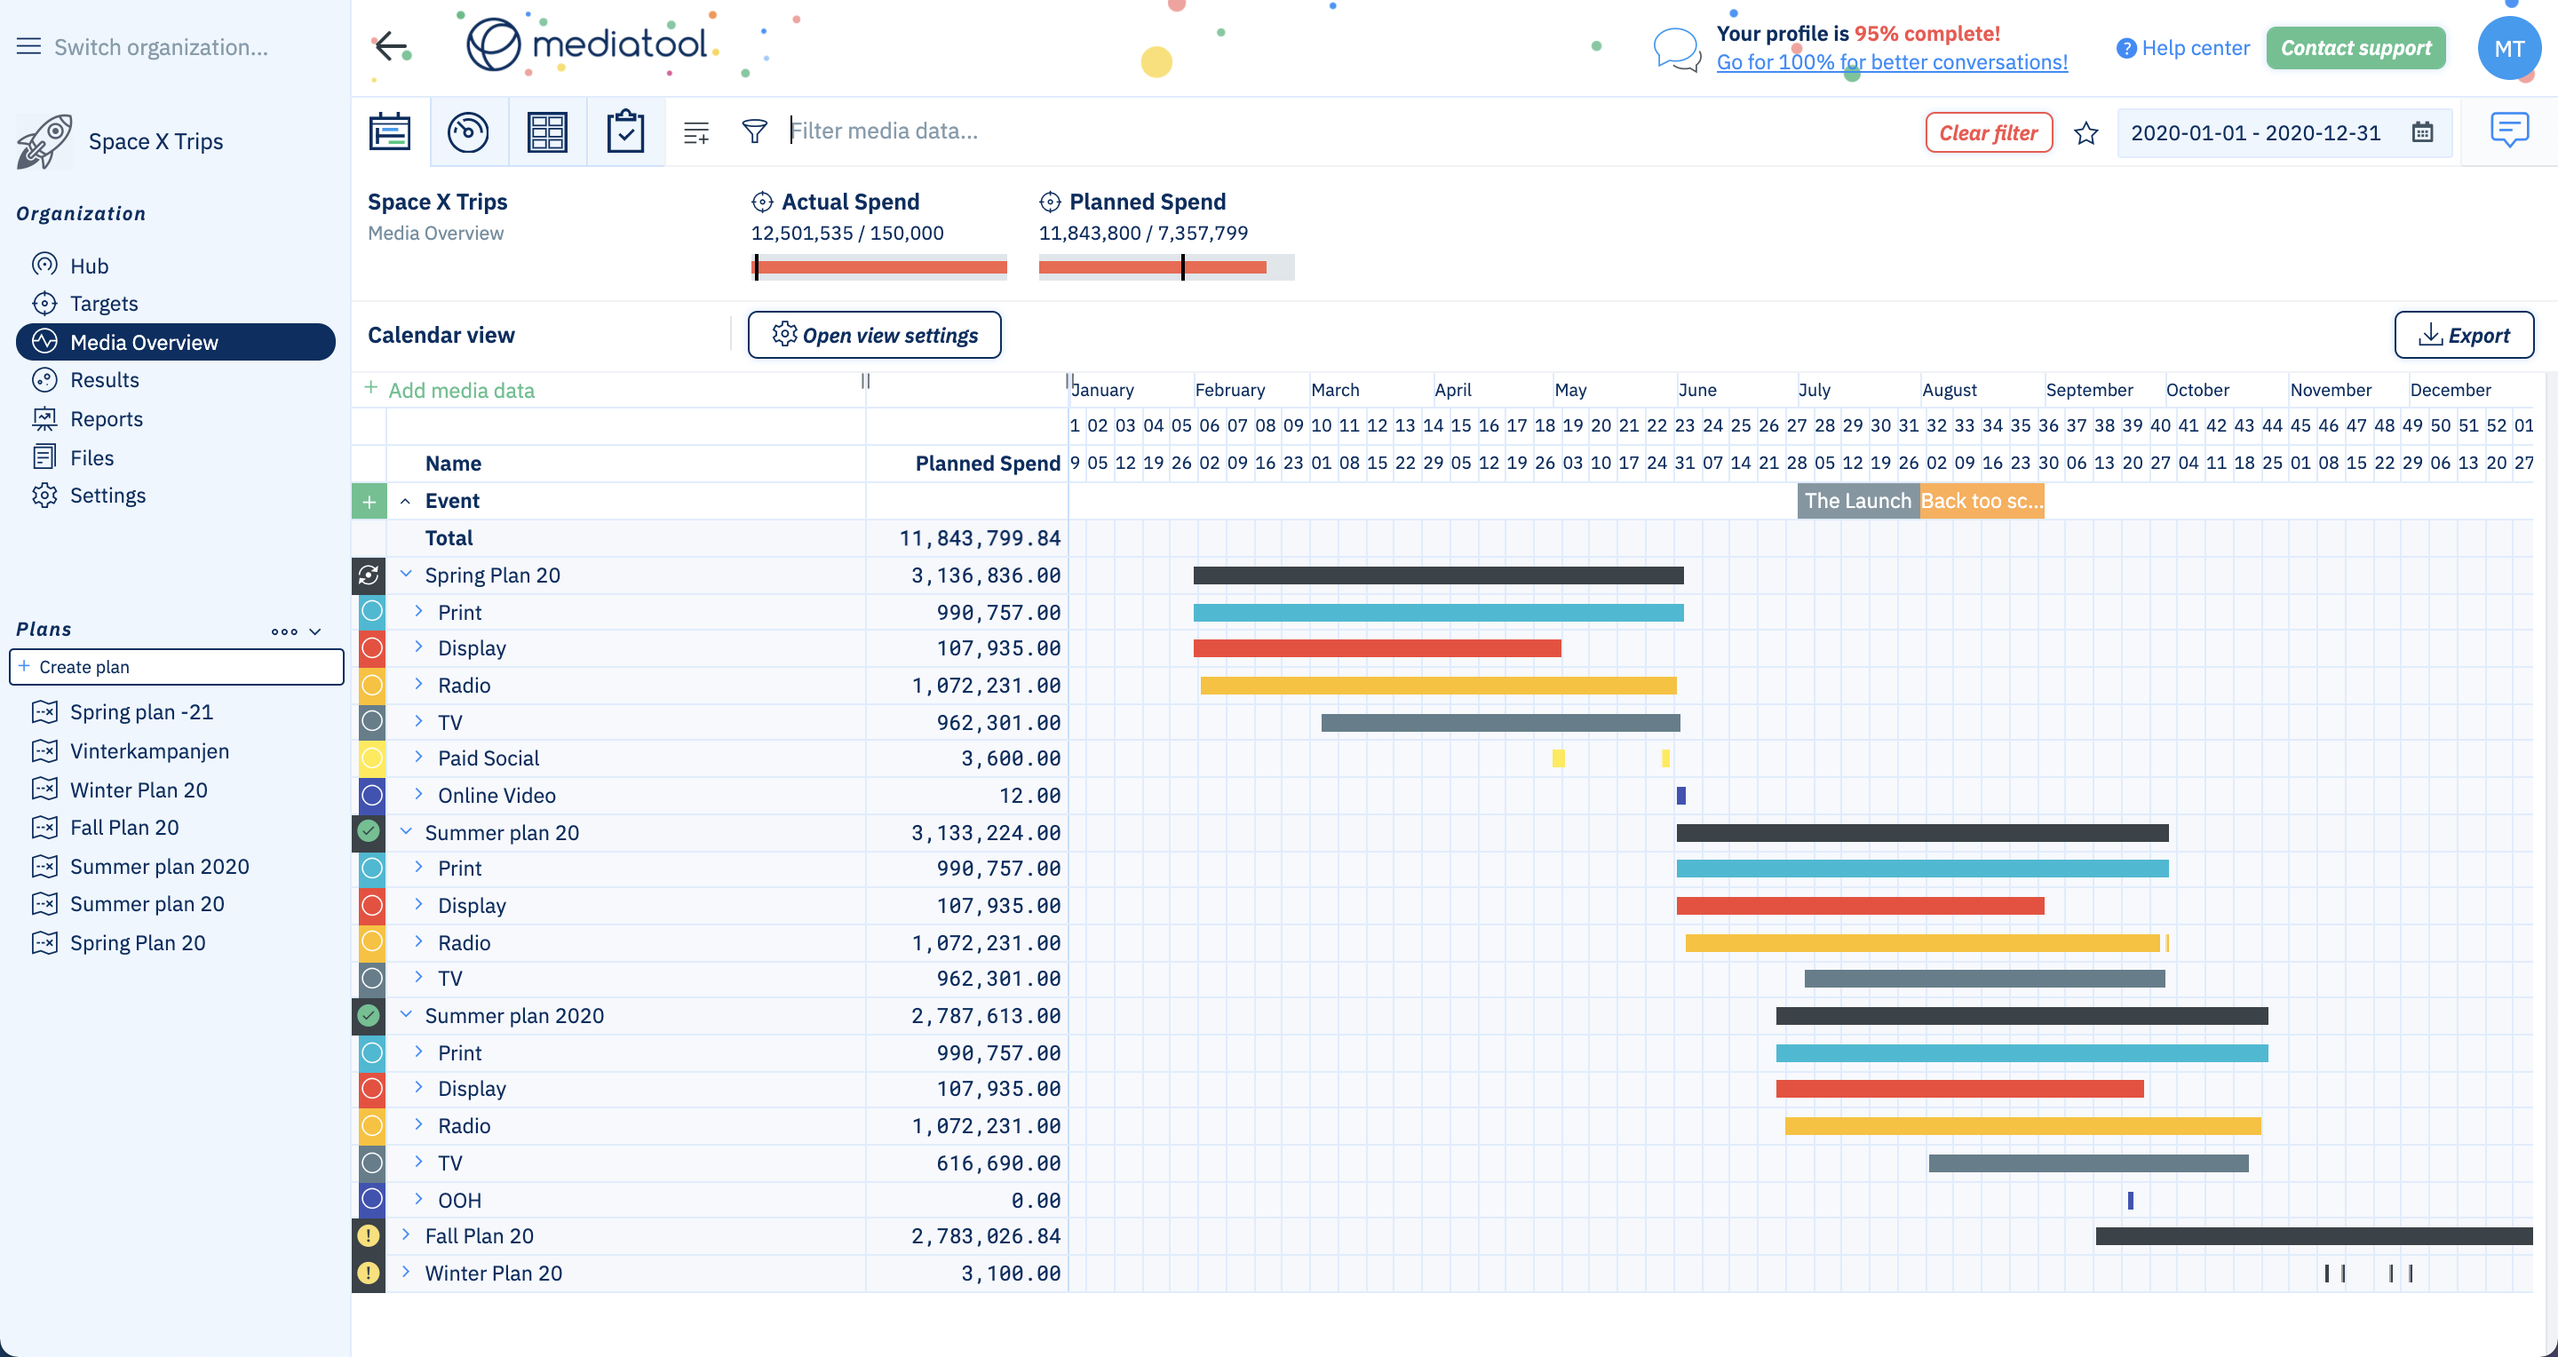Toggle the sync status icon on Spring Plan 20
Viewport: 2558px width, 1357px height.
[369, 575]
